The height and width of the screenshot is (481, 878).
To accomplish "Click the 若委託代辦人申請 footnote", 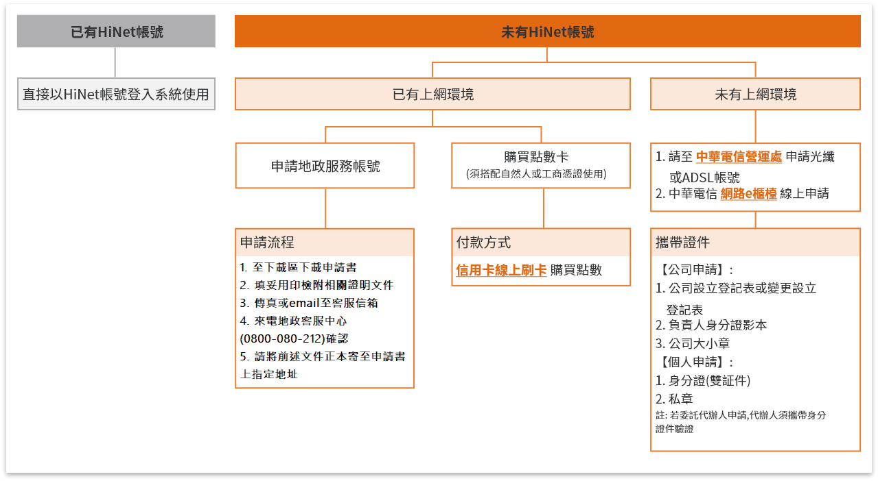I will coord(740,416).
